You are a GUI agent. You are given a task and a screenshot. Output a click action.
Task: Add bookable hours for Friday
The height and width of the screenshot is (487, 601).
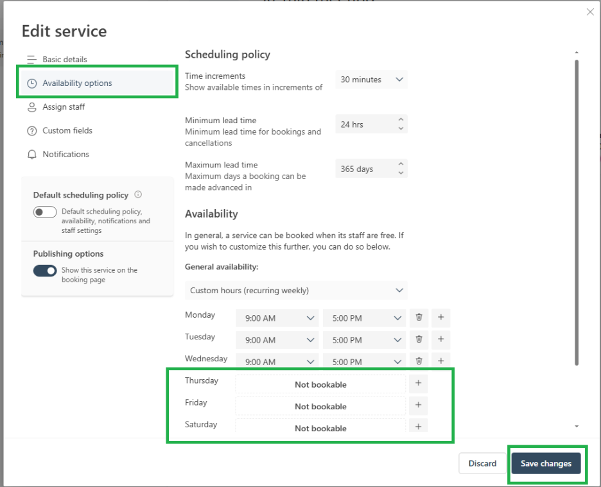418,405
